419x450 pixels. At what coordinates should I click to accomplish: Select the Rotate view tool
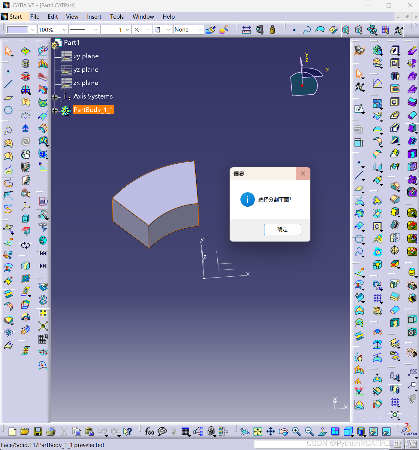tap(284, 432)
